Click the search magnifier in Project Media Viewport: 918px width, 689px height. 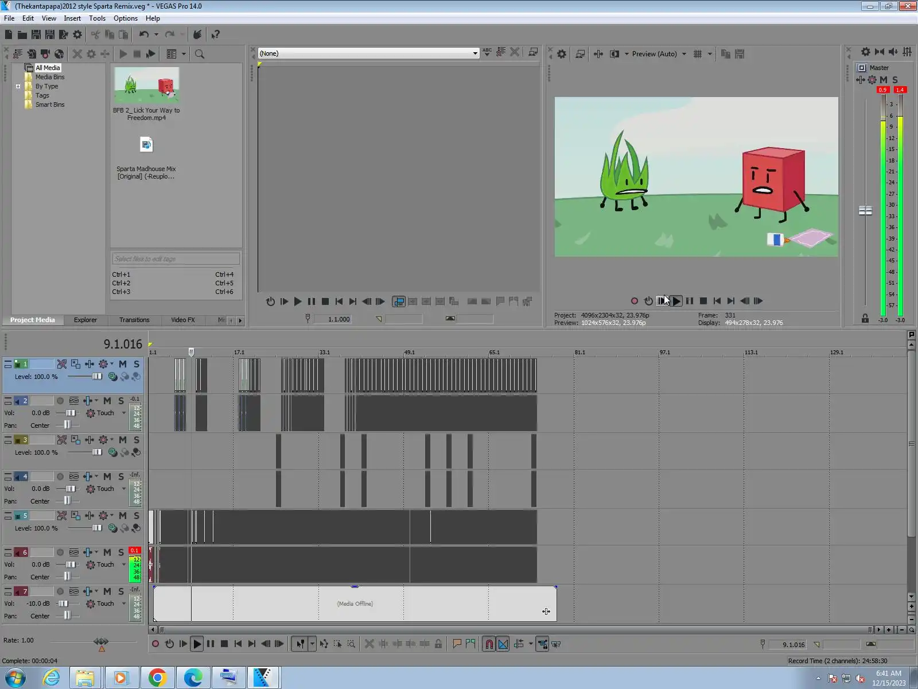(200, 54)
